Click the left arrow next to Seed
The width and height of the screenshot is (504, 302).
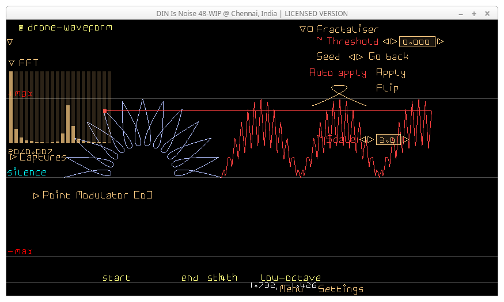click(x=352, y=57)
